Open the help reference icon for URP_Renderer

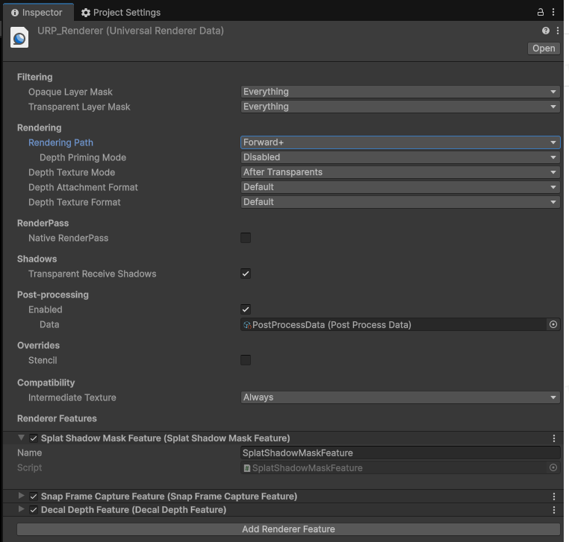point(546,31)
